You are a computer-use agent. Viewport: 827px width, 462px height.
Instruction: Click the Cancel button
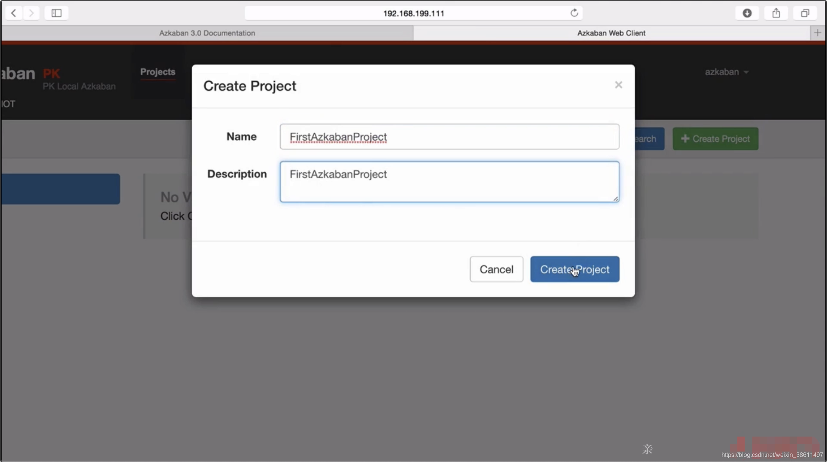(x=496, y=269)
